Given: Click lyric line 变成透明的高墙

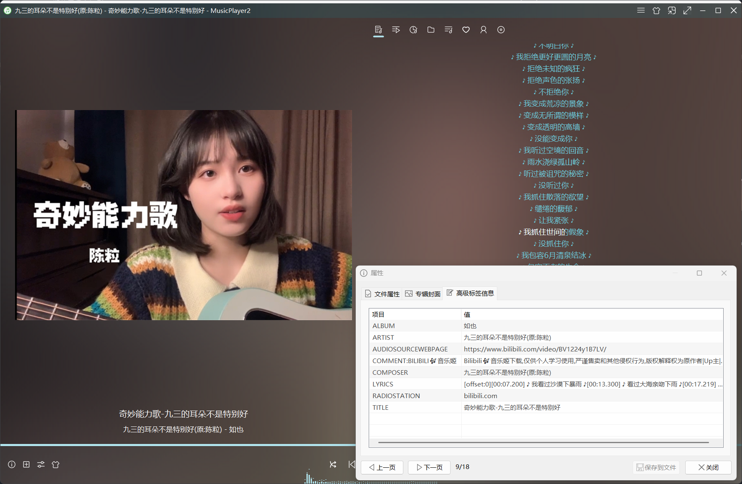Looking at the screenshot, I should click(554, 127).
